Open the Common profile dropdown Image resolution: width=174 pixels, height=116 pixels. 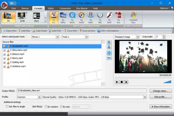pos(39,97)
